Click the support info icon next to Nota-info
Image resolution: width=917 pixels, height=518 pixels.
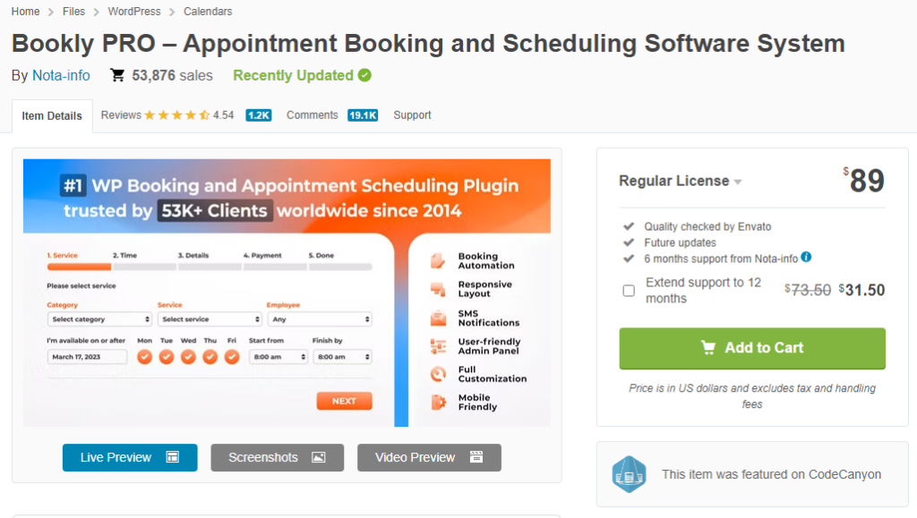click(806, 257)
